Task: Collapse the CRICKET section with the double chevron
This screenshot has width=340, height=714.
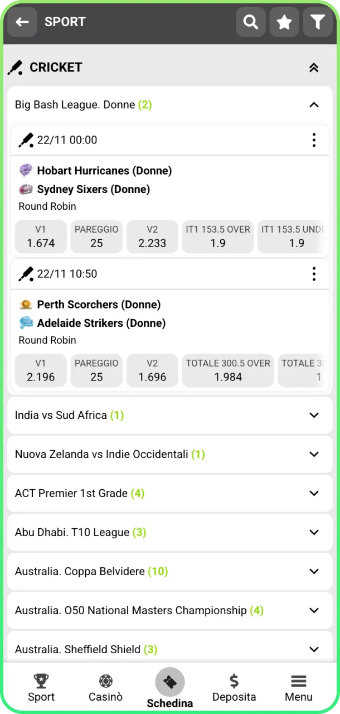Action: tap(314, 67)
